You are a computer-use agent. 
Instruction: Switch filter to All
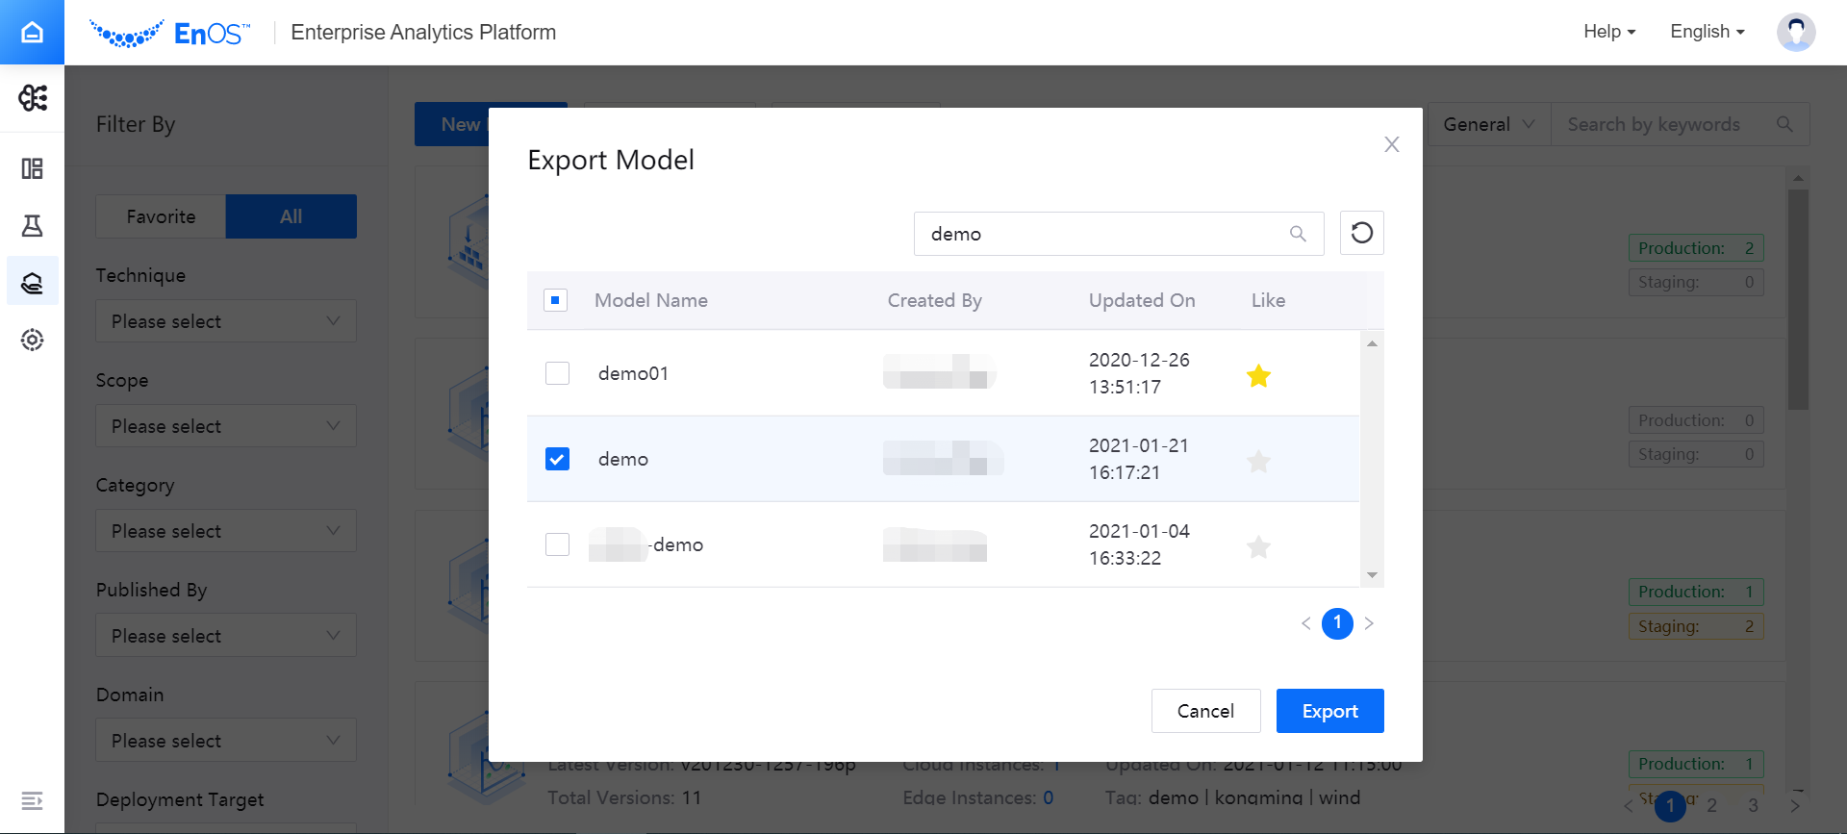pyautogui.click(x=291, y=216)
